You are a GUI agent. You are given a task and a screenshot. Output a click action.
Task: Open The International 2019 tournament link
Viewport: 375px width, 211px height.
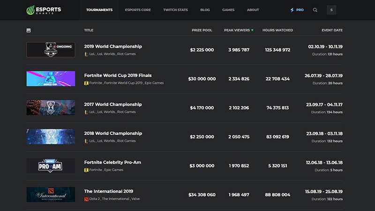[x=109, y=191]
